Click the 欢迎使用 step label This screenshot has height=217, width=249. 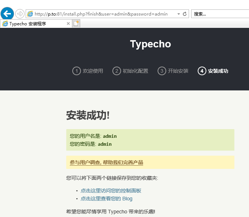[x=93, y=71]
